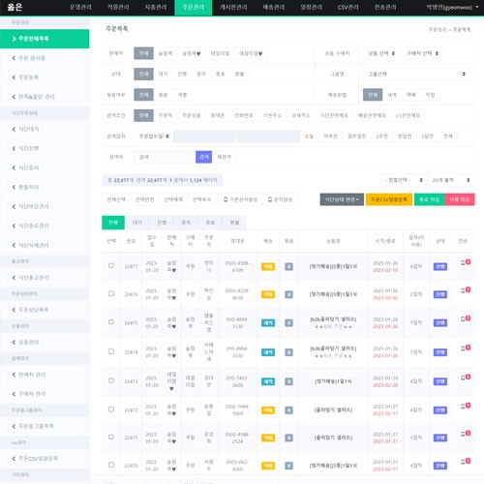Screen dimensions: 484x484
Task: Open 배송관리 in the top navigation
Action: 274,8
